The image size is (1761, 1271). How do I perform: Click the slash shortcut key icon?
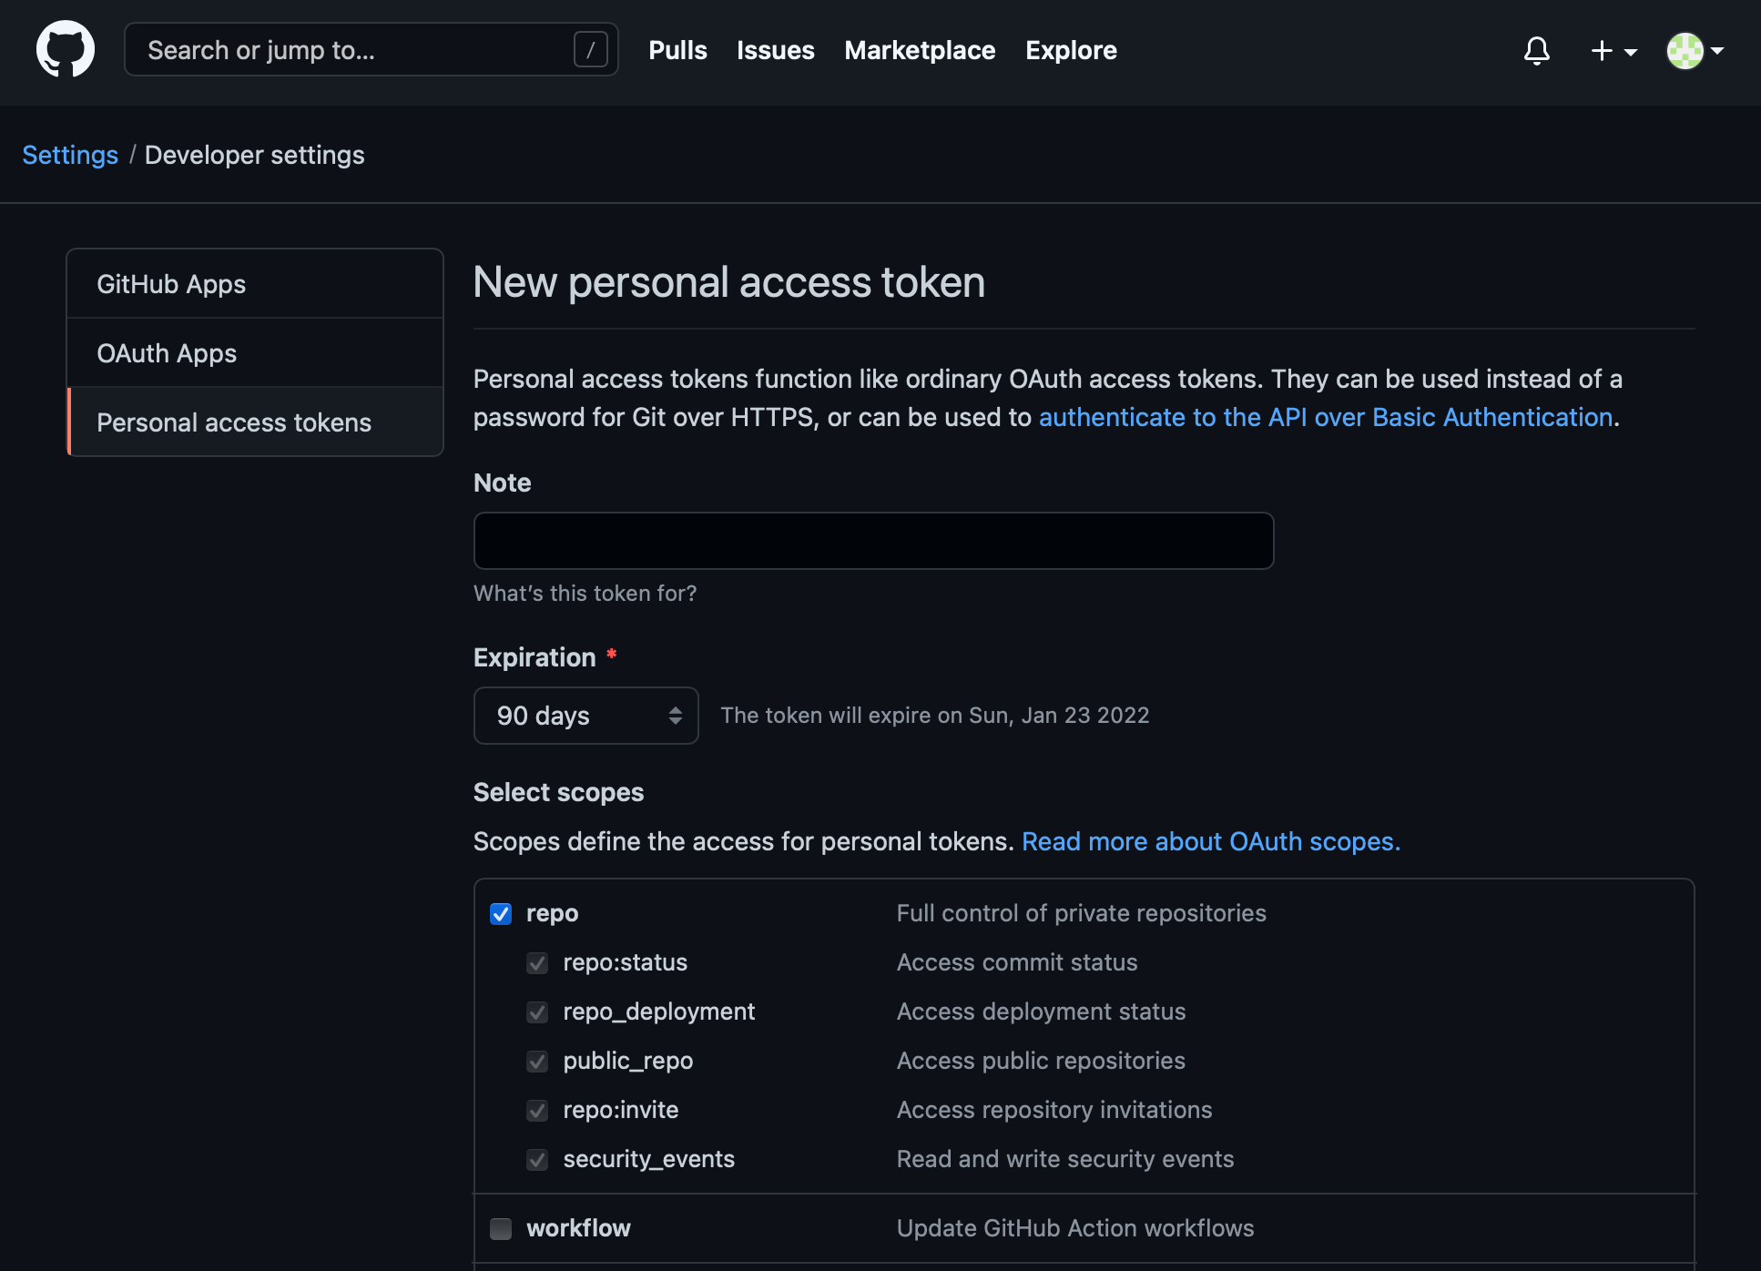tap(590, 50)
